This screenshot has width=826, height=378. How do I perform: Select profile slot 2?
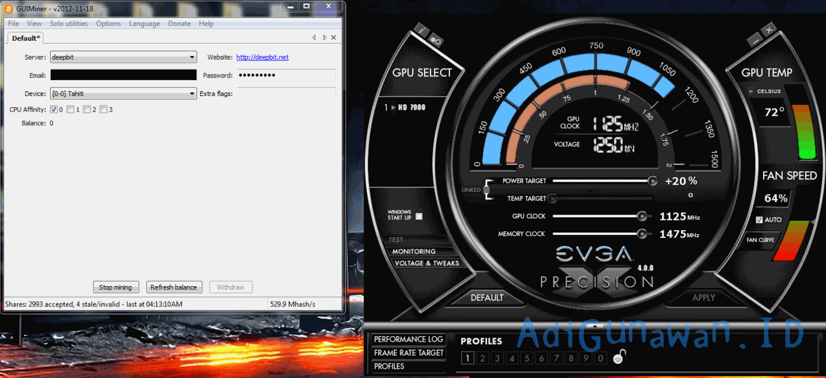[482, 358]
